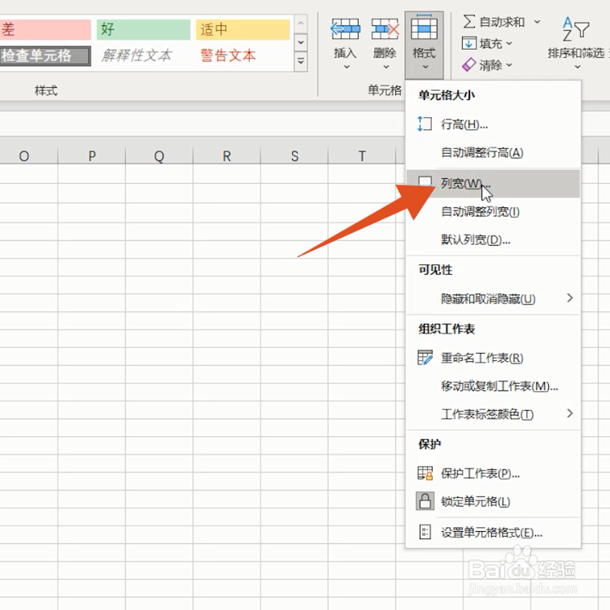
Task: Select column P header
Action: [92, 155]
